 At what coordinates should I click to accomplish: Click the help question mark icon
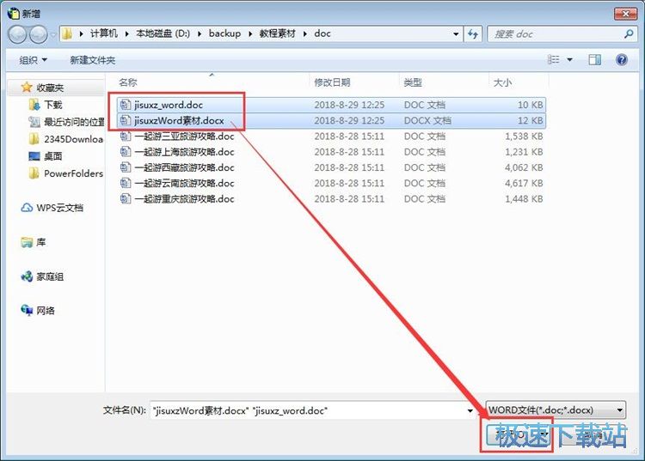(x=622, y=60)
